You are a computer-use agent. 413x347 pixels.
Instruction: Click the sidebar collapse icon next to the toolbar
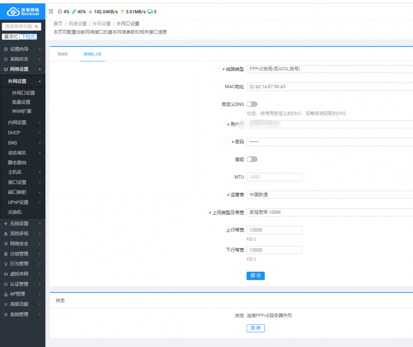click(51, 12)
